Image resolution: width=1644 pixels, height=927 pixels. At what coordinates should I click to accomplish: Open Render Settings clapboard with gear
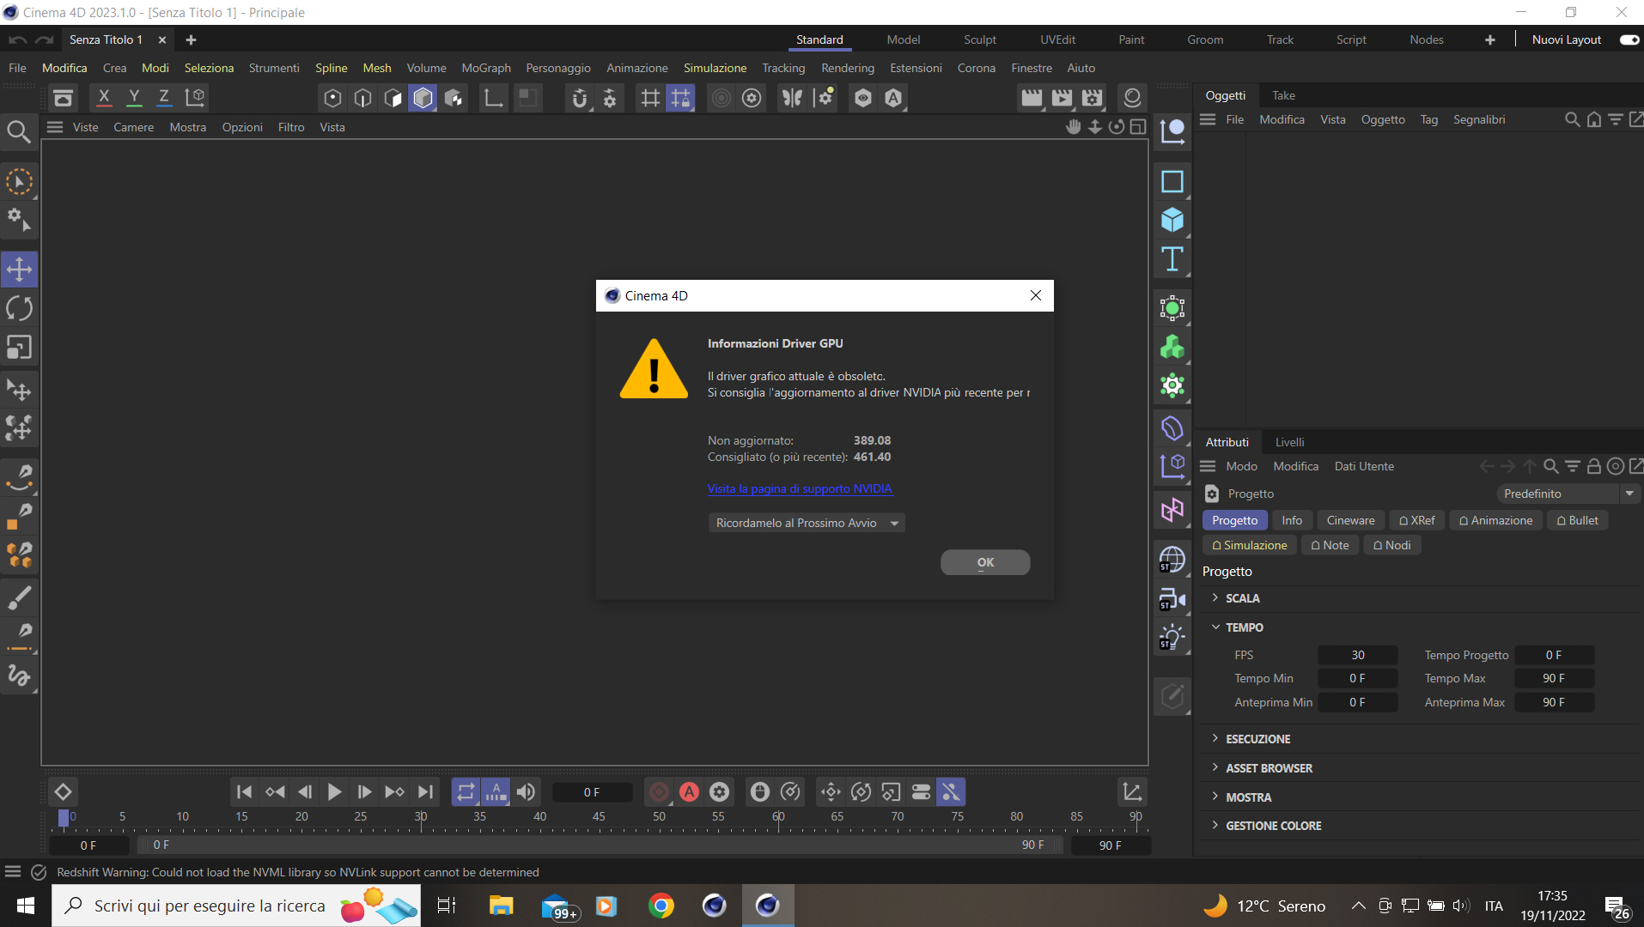pyautogui.click(x=1092, y=98)
